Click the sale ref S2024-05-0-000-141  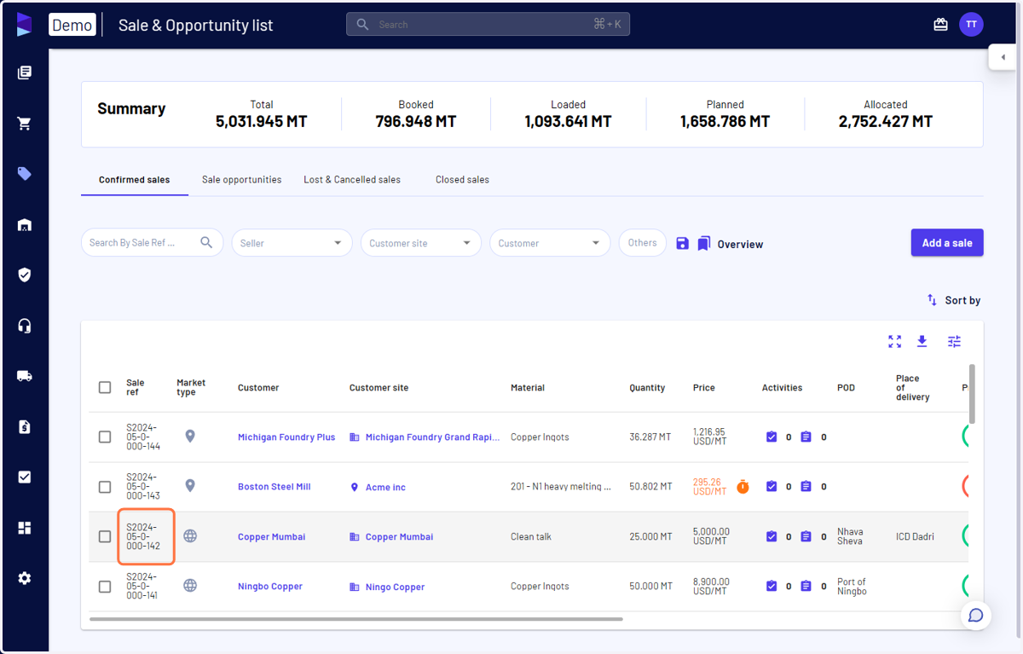(142, 587)
